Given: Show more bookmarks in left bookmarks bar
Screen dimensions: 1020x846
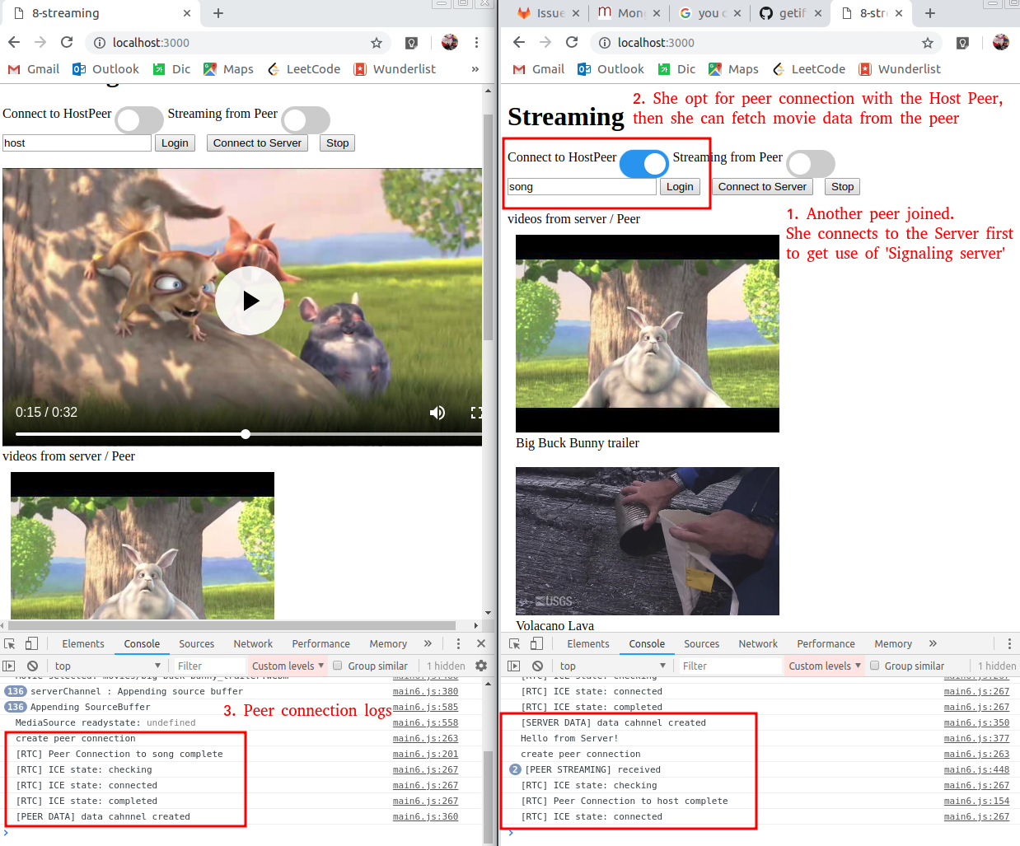Looking at the screenshot, I should pos(475,69).
